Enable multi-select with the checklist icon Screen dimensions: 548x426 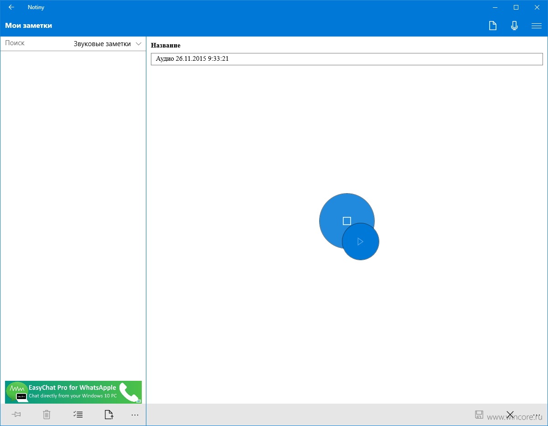click(x=78, y=415)
